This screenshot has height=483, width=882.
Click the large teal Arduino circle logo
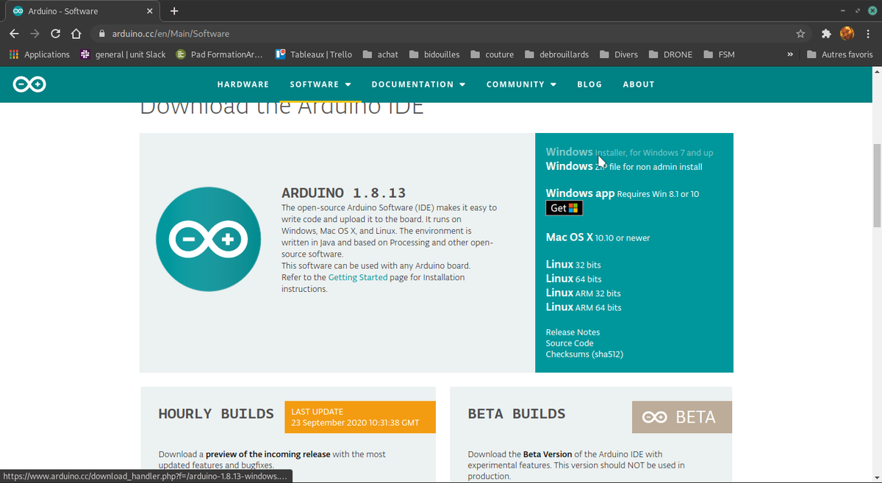[x=208, y=239]
